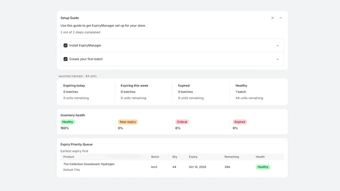
Task: Click the Expired badge in Inventory health
Action: point(240,122)
